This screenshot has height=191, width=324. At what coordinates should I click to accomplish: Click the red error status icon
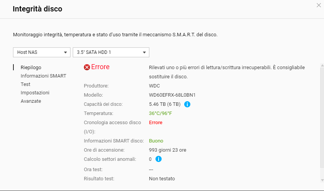click(x=87, y=67)
